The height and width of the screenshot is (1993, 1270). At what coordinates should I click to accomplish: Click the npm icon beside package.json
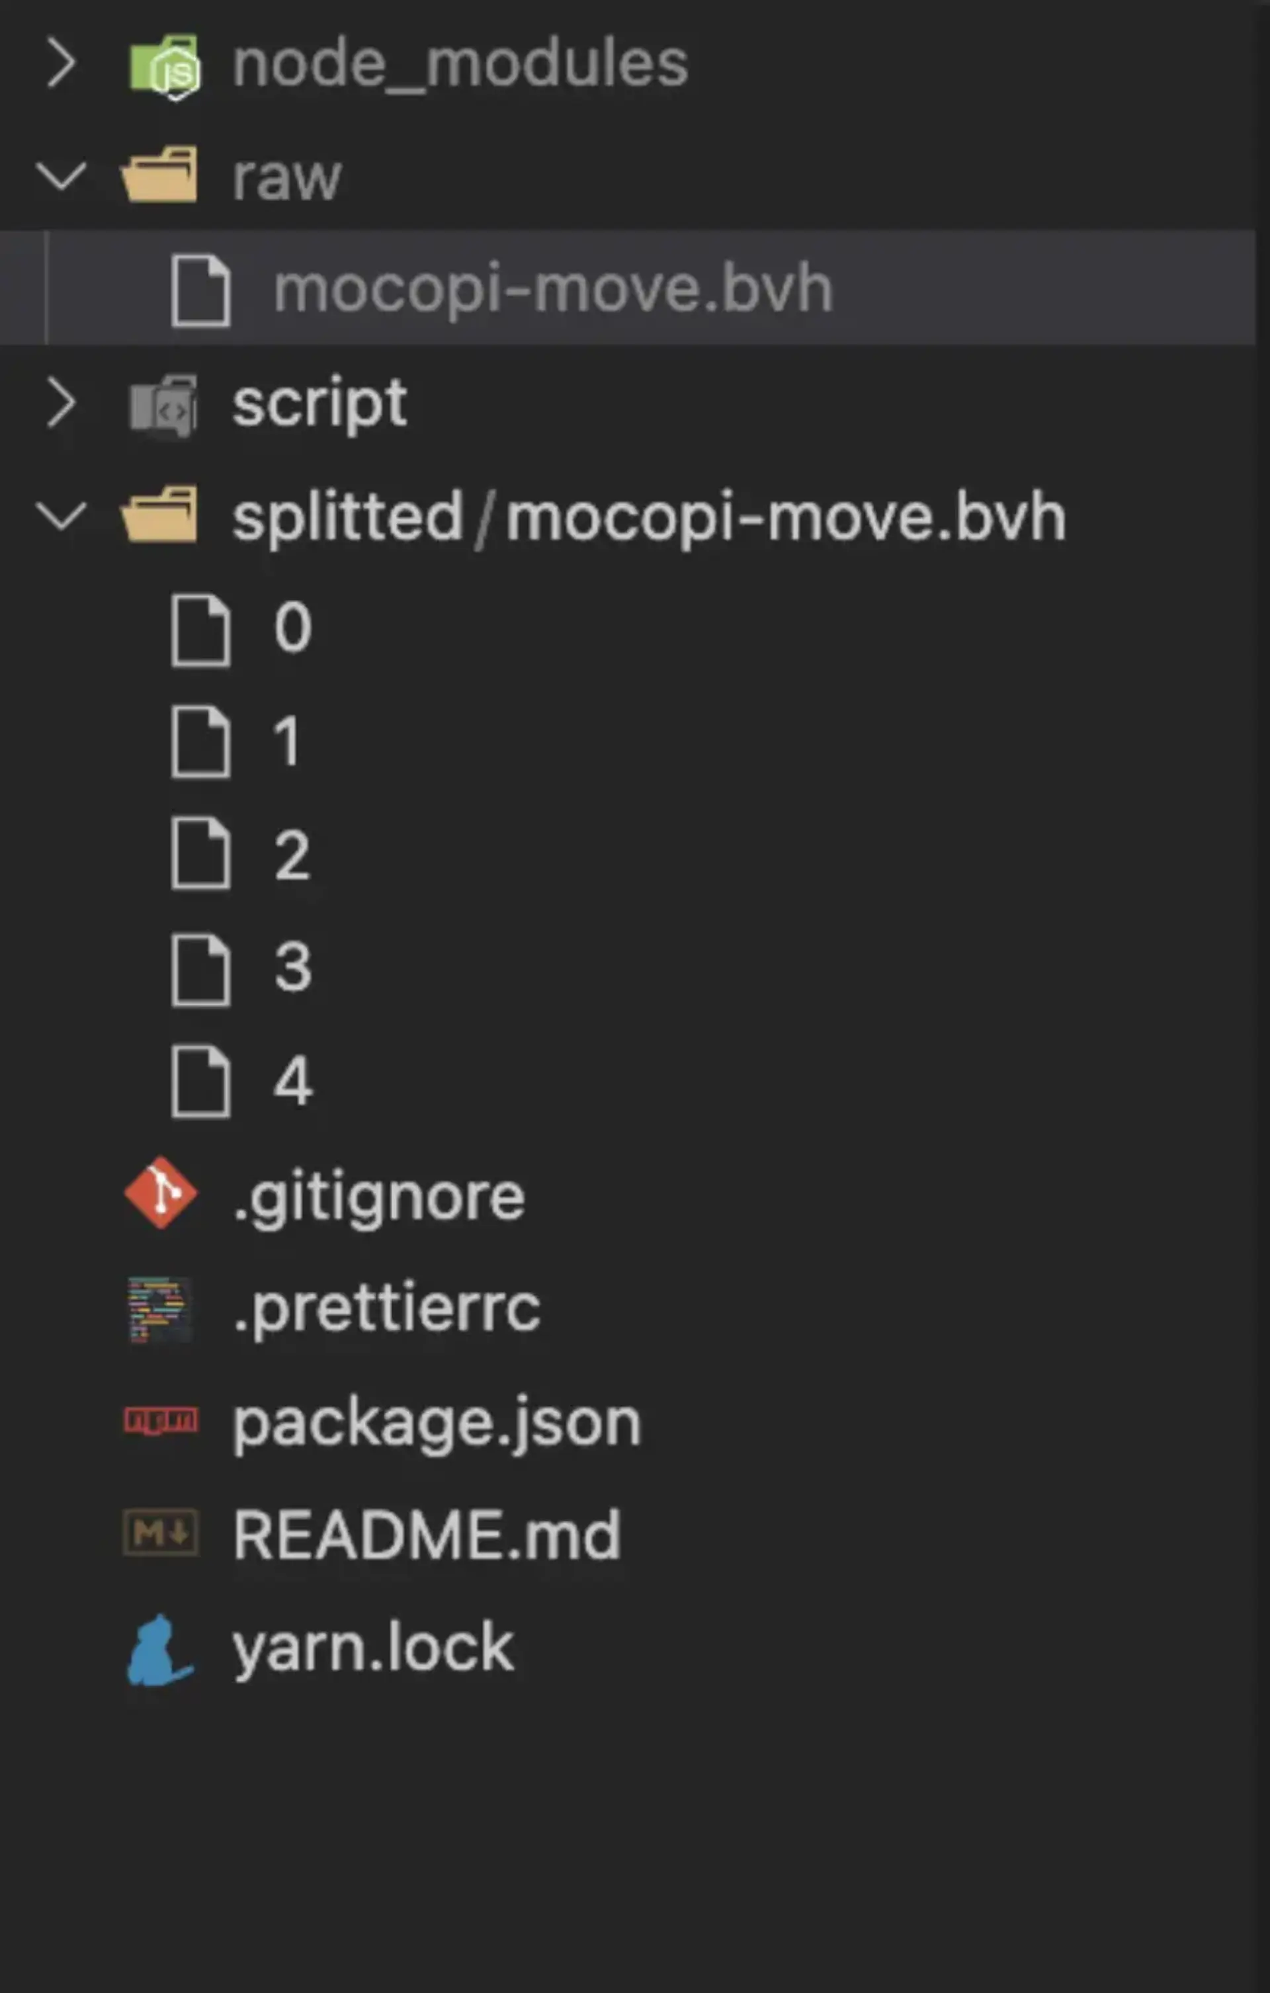161,1420
